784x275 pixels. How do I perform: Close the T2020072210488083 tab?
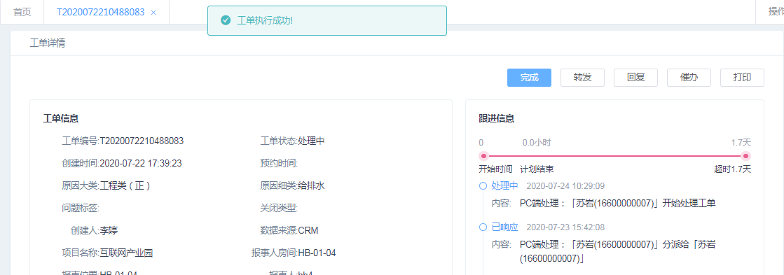point(153,13)
